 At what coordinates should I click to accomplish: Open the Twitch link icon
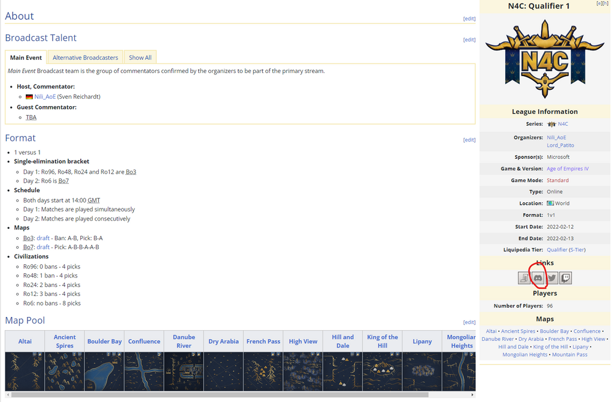pos(565,278)
